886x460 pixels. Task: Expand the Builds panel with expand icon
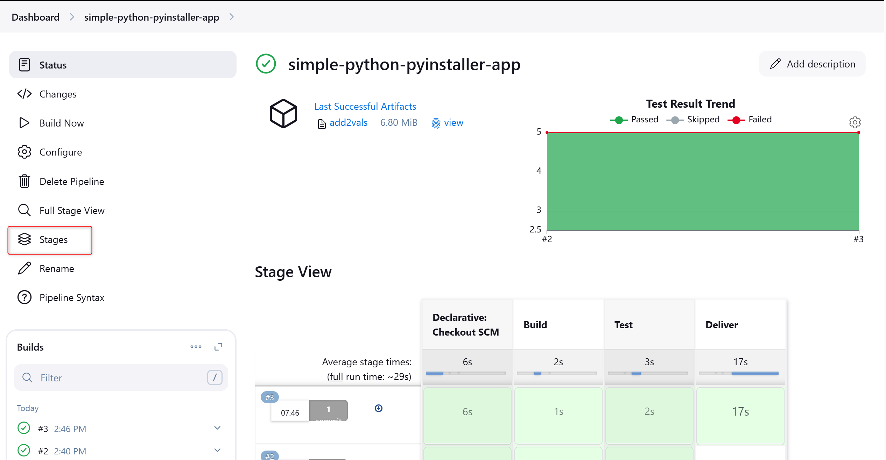point(218,347)
